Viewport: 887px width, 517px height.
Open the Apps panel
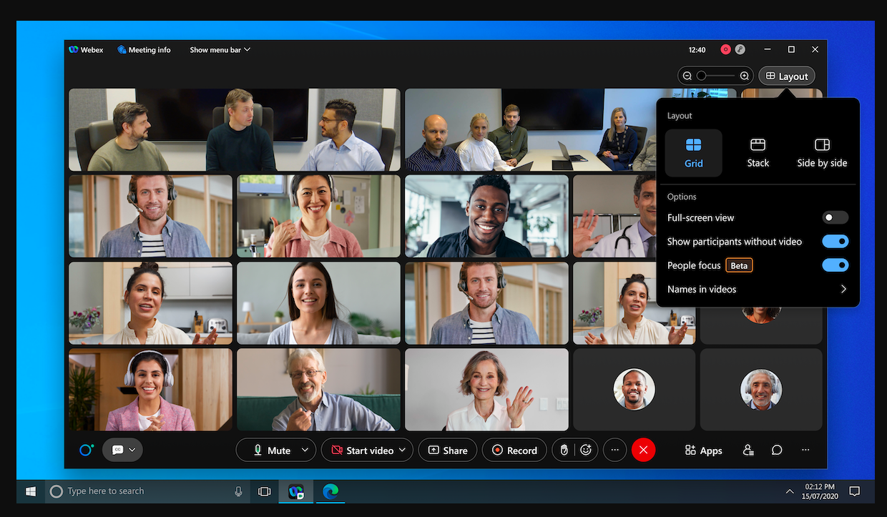coord(703,450)
